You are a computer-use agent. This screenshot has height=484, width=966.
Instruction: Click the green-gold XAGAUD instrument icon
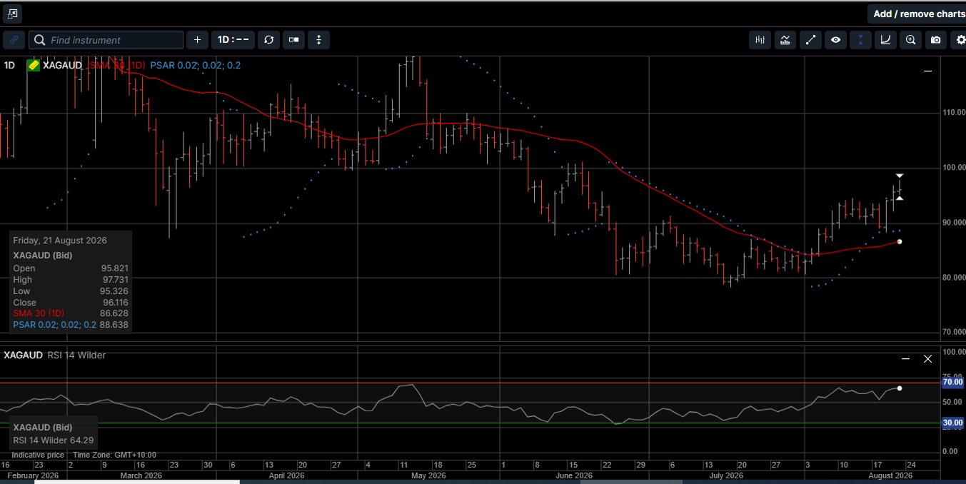tap(34, 66)
